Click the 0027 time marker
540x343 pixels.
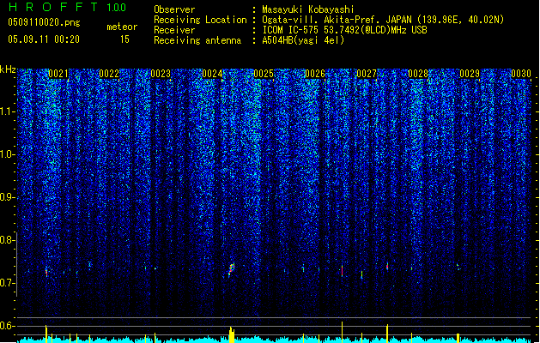click(367, 74)
